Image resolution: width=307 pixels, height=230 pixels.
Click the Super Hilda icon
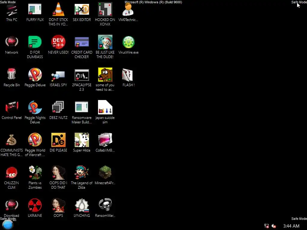[x=82, y=140]
